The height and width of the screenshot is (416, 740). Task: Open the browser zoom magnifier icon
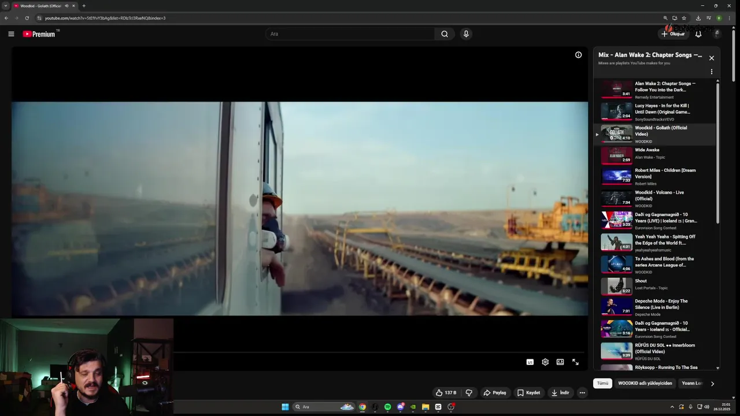pyautogui.click(x=665, y=18)
